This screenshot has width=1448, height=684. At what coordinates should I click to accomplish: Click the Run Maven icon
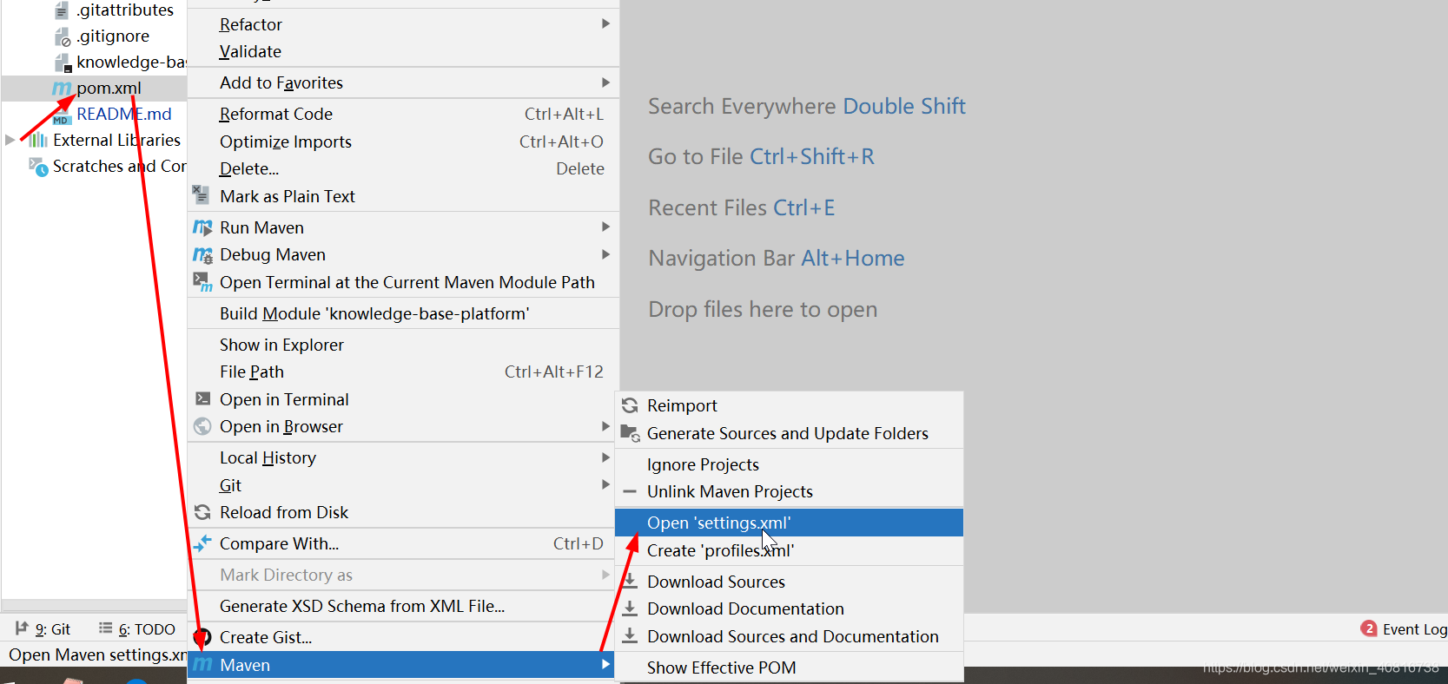(x=202, y=227)
